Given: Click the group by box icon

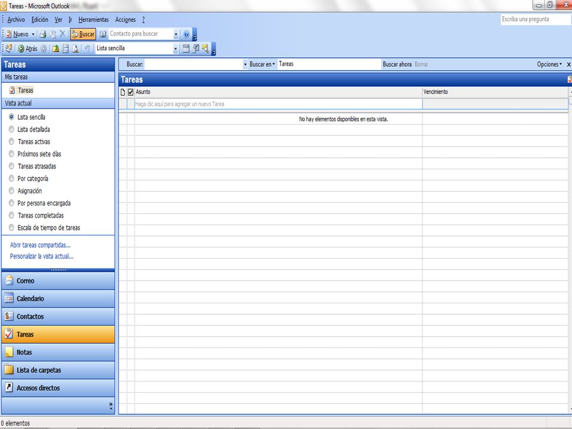Looking at the screenshot, I should (x=186, y=48).
